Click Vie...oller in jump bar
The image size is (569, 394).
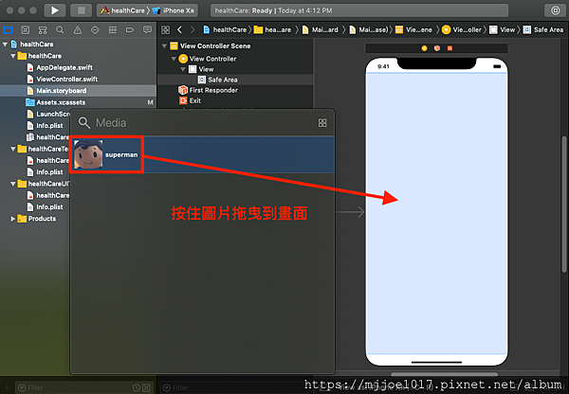(x=462, y=29)
